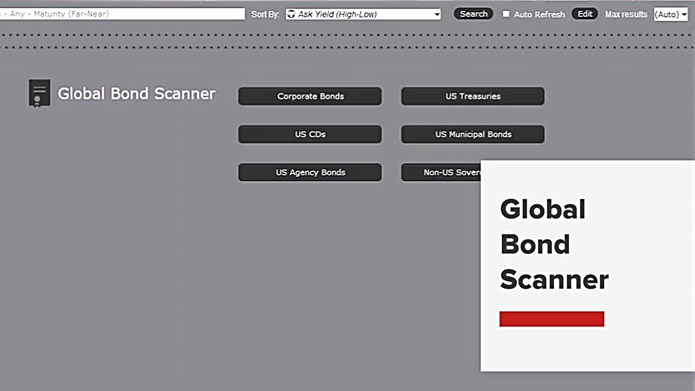695x391 pixels.
Task: Click the Sort By label
Action: pos(265,14)
